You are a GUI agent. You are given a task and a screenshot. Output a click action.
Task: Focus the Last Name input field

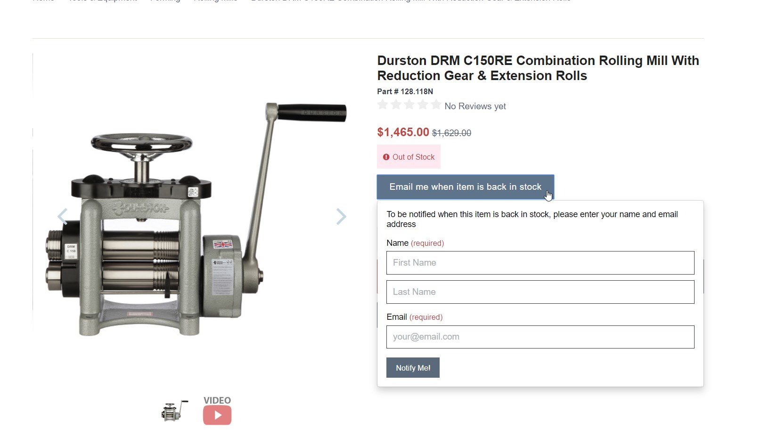(x=540, y=292)
